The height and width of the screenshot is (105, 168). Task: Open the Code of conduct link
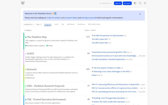(54, 18)
